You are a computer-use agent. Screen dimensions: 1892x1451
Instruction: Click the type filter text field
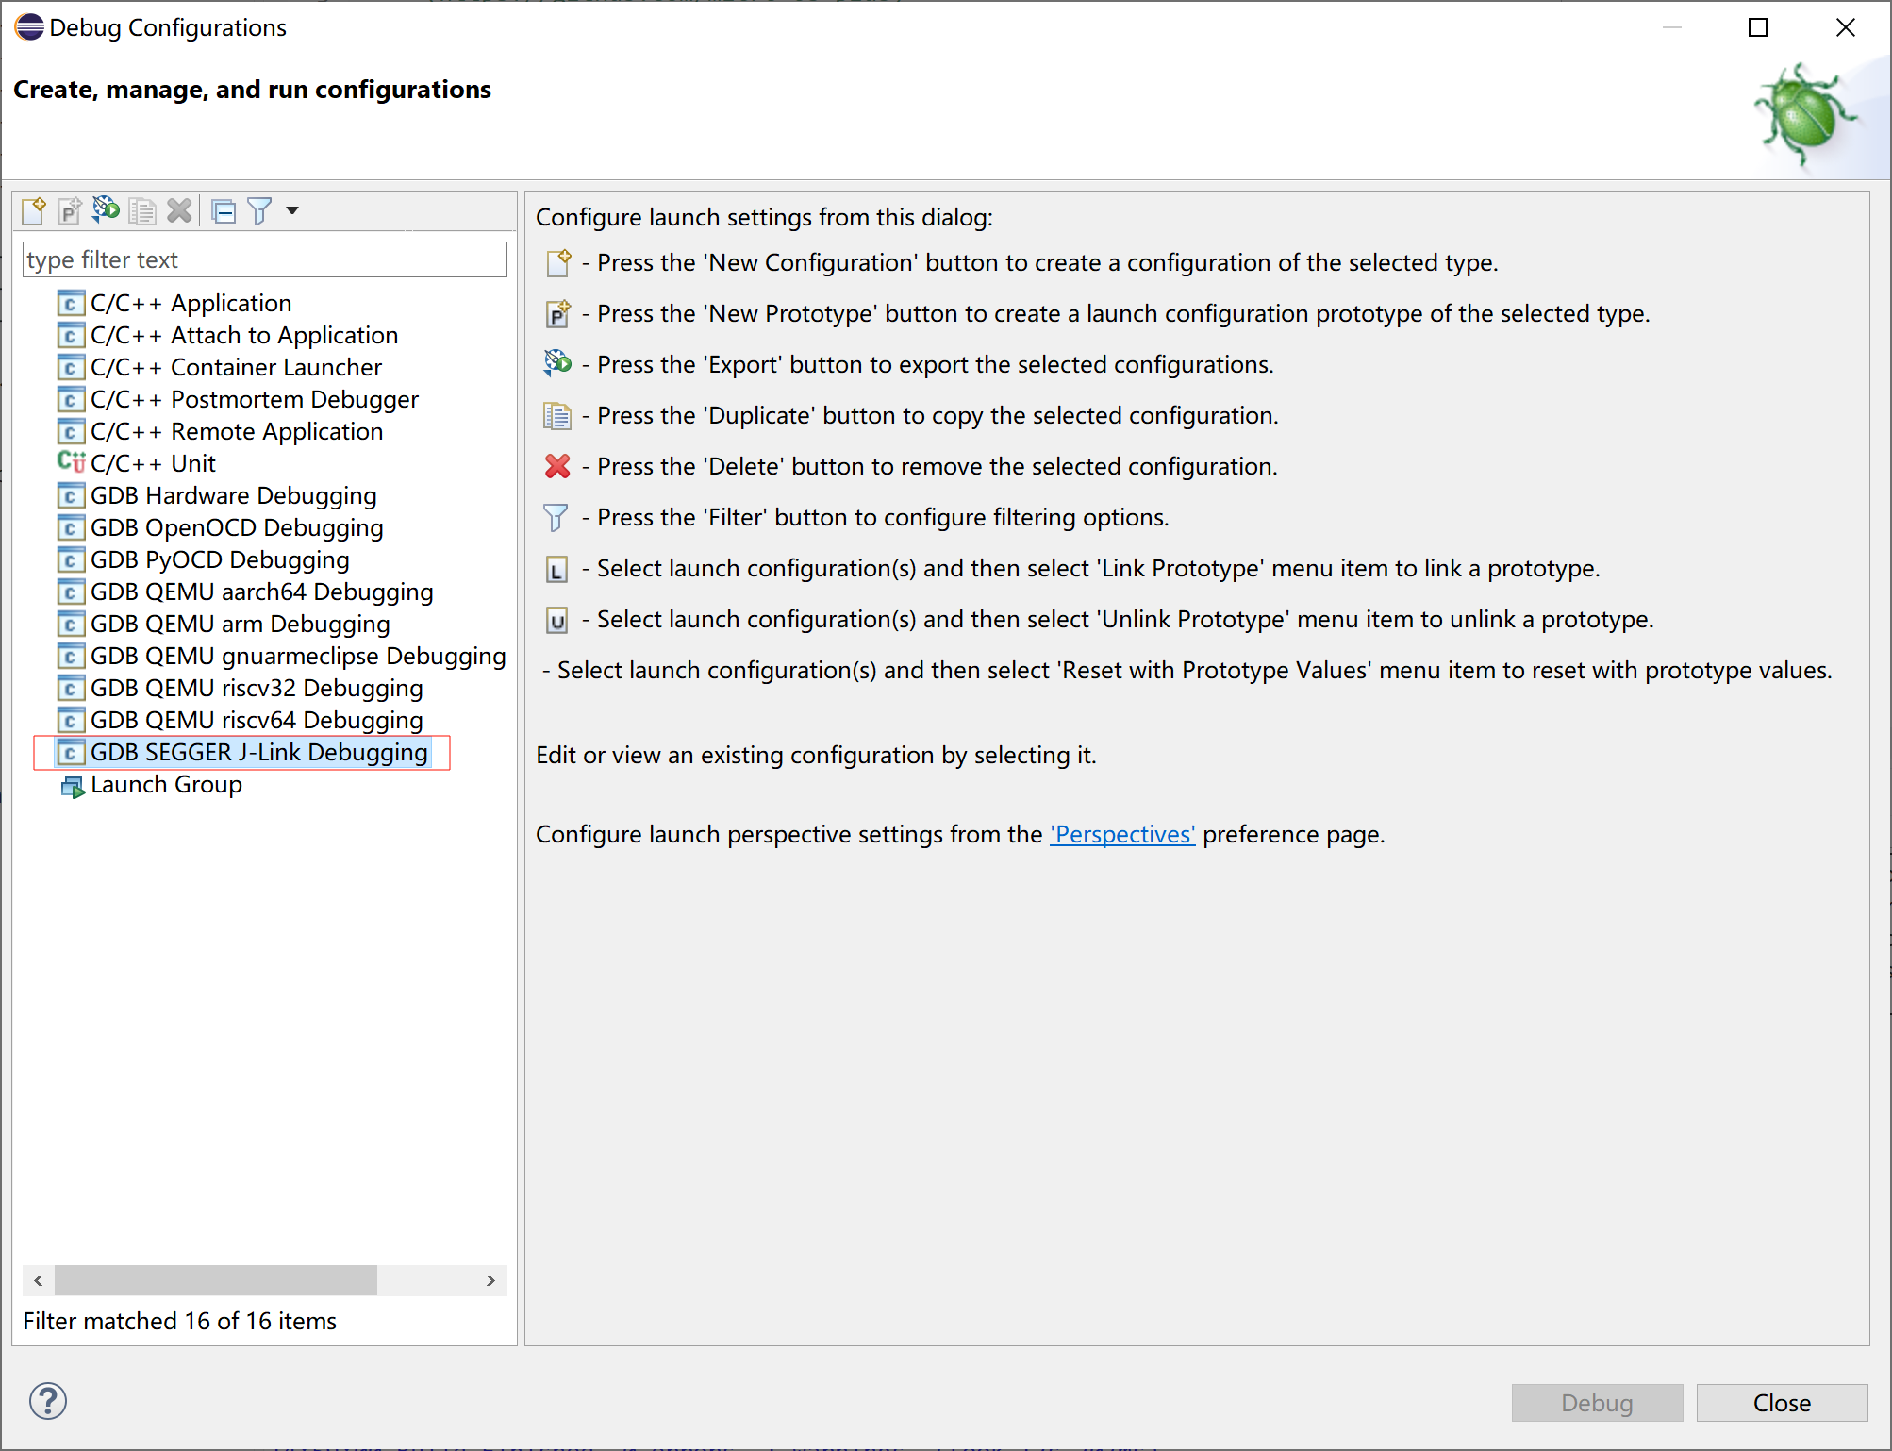click(264, 259)
